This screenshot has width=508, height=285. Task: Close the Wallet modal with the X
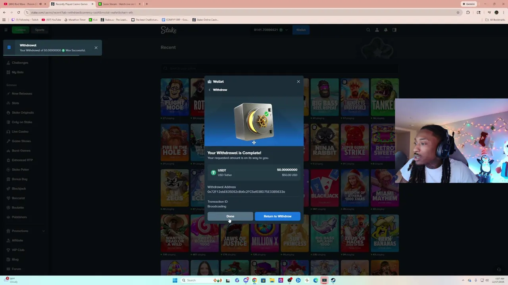point(298,82)
